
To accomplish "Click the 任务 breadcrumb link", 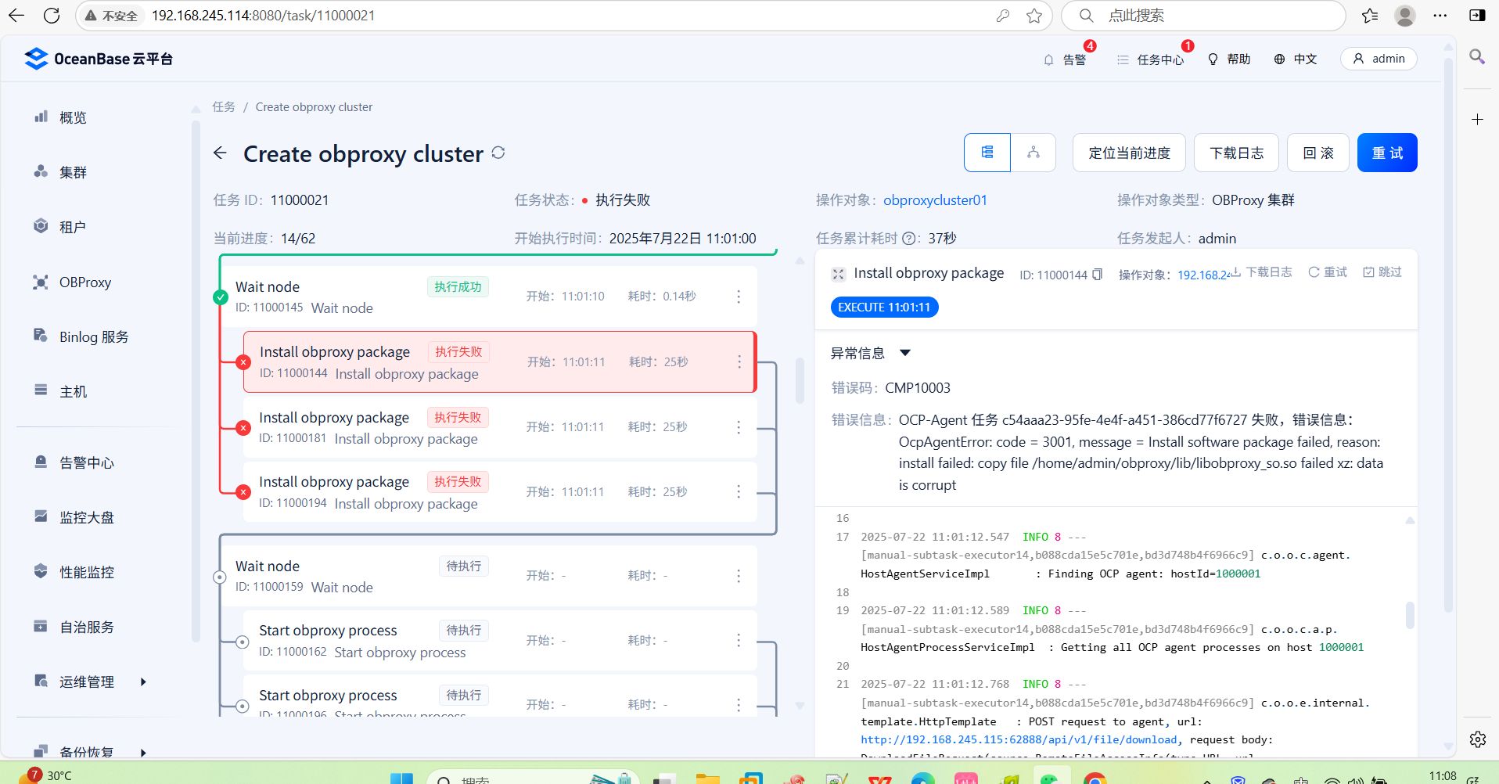I will pyautogui.click(x=224, y=107).
